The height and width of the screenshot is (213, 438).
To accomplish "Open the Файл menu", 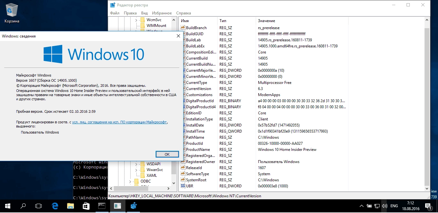I will pyautogui.click(x=115, y=13).
